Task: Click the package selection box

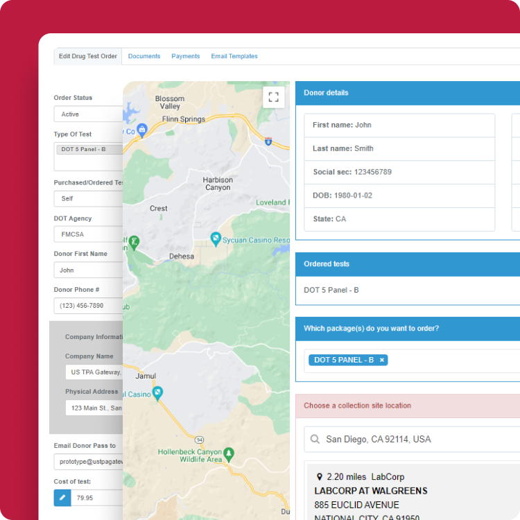Action: (412, 361)
